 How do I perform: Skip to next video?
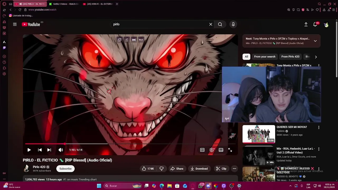[x=49, y=150]
